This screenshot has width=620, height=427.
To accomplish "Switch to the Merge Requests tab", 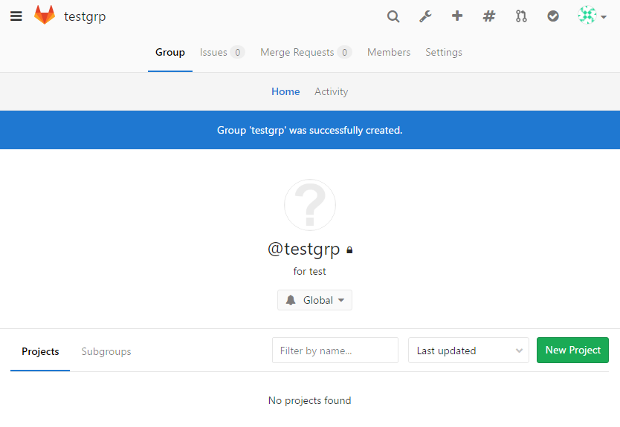I will click(x=306, y=53).
